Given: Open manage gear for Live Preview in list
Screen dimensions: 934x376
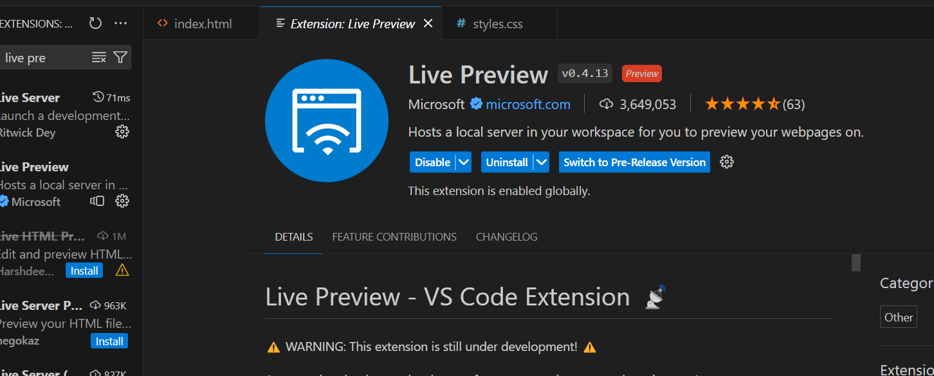Looking at the screenshot, I should coord(122,201).
